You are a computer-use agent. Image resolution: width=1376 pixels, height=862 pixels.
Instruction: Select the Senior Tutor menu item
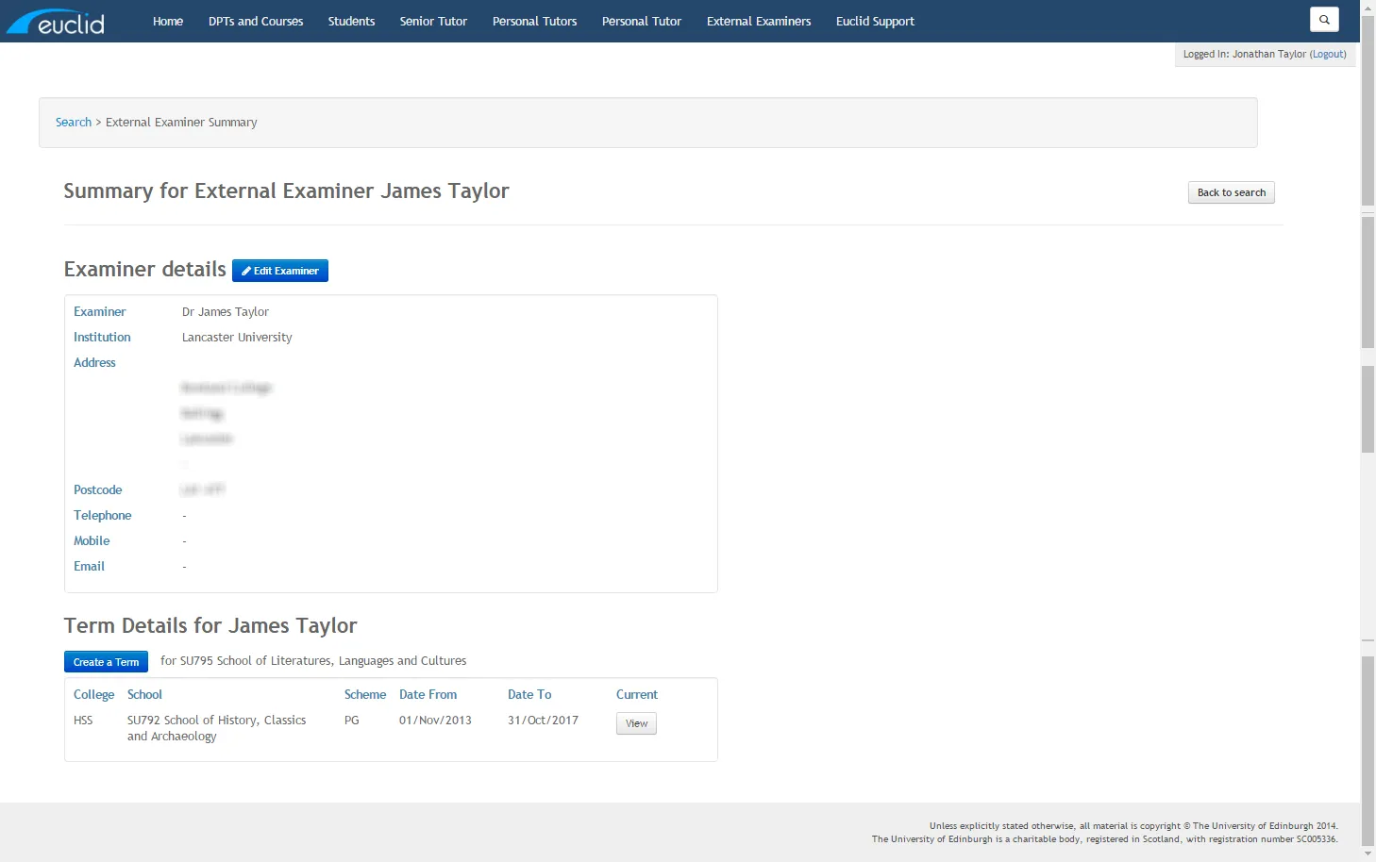(433, 21)
